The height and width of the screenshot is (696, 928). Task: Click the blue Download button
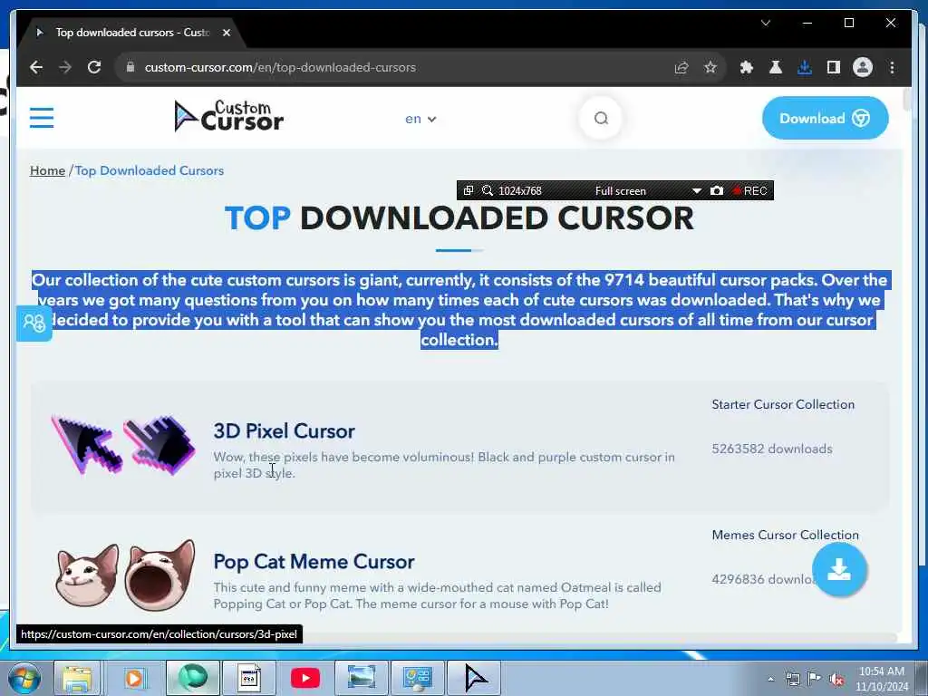[825, 119]
